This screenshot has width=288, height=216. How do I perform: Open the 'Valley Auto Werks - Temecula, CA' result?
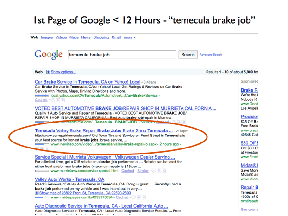[69, 179]
